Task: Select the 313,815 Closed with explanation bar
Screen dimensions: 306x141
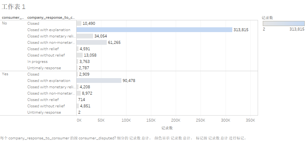Action: tap(154, 30)
